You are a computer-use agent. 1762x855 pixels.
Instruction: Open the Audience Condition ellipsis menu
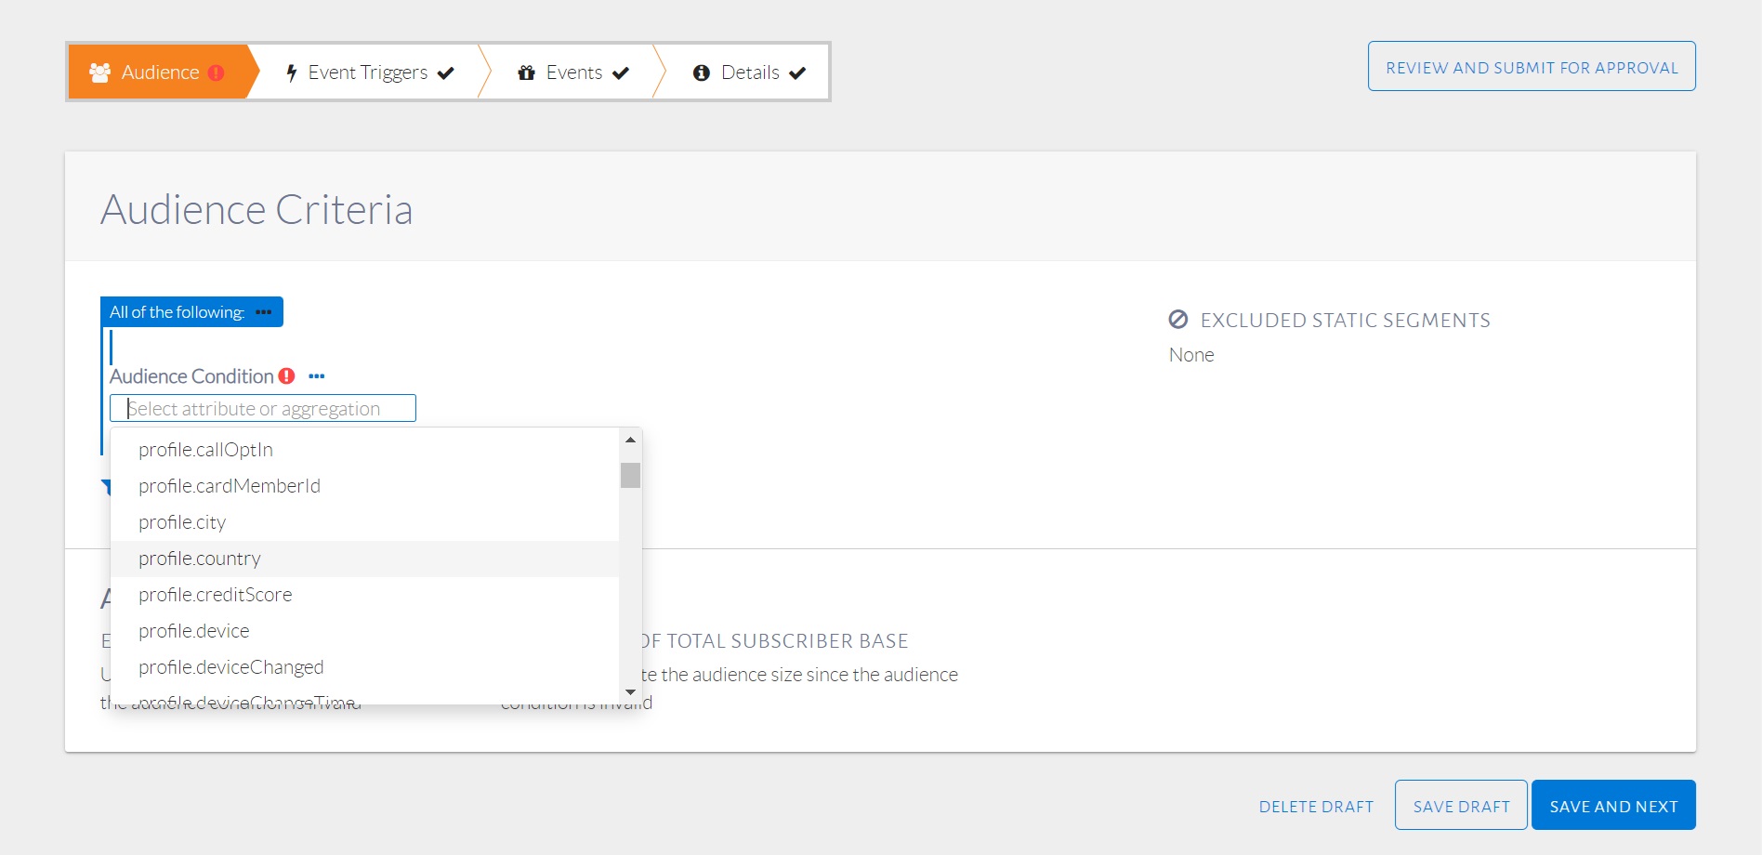317,376
